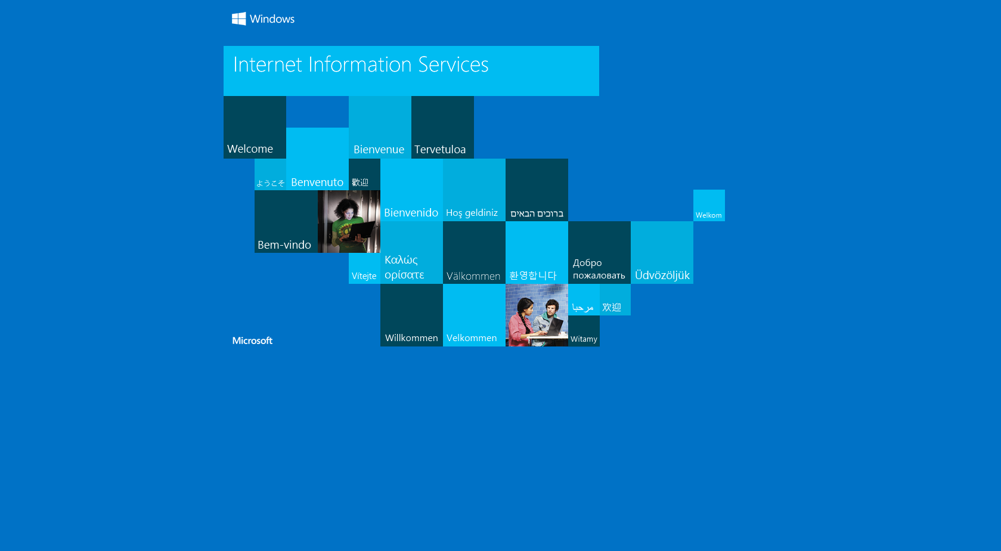This screenshot has height=551, width=1001.
Task: Click the Windows wordmark text
Action: pos(272,19)
